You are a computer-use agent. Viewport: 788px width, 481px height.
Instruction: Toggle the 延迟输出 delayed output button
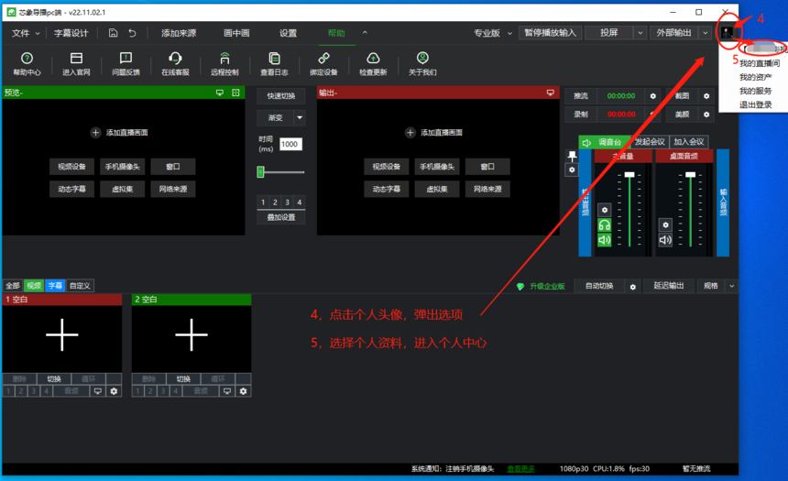668,286
